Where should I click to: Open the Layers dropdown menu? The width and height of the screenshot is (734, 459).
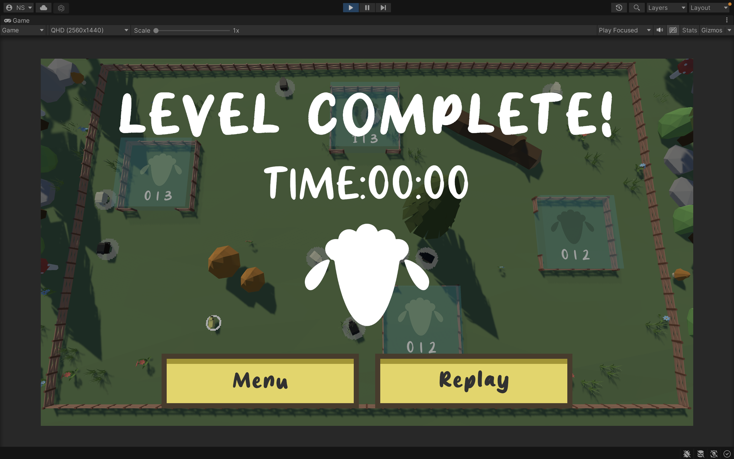666,8
